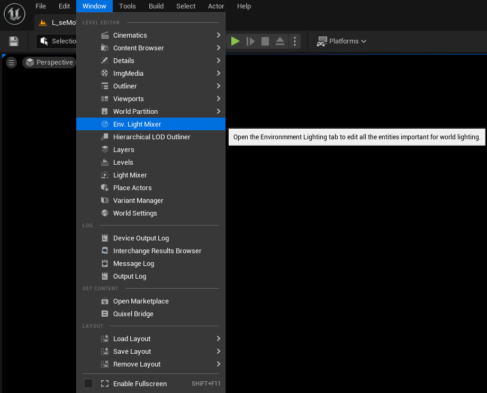Toggle the Enable Fullscreen checkbox

click(x=88, y=383)
